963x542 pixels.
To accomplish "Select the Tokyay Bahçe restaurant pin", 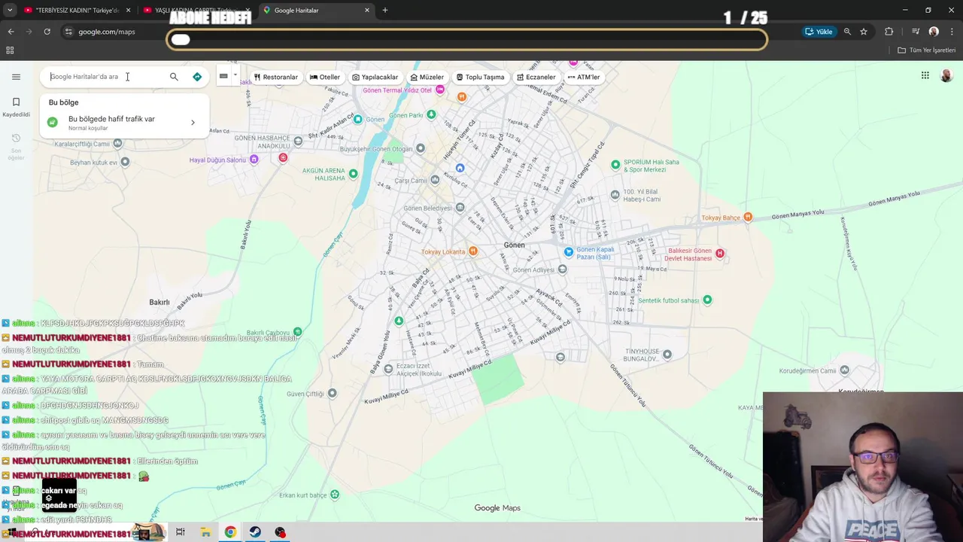I will click(748, 218).
